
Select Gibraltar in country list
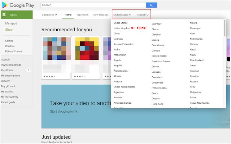click(x=156, y=35)
